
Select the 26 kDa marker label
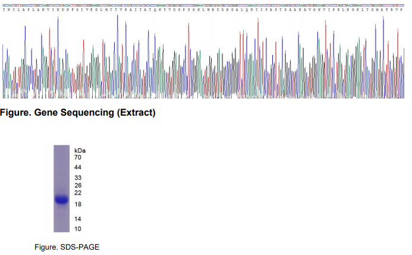(78, 185)
